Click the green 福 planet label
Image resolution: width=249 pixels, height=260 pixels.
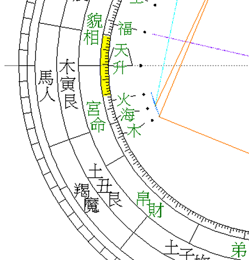tap(125, 28)
